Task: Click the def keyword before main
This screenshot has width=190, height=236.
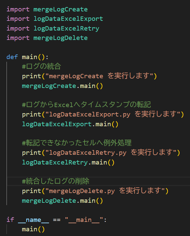Action: (x=12, y=57)
